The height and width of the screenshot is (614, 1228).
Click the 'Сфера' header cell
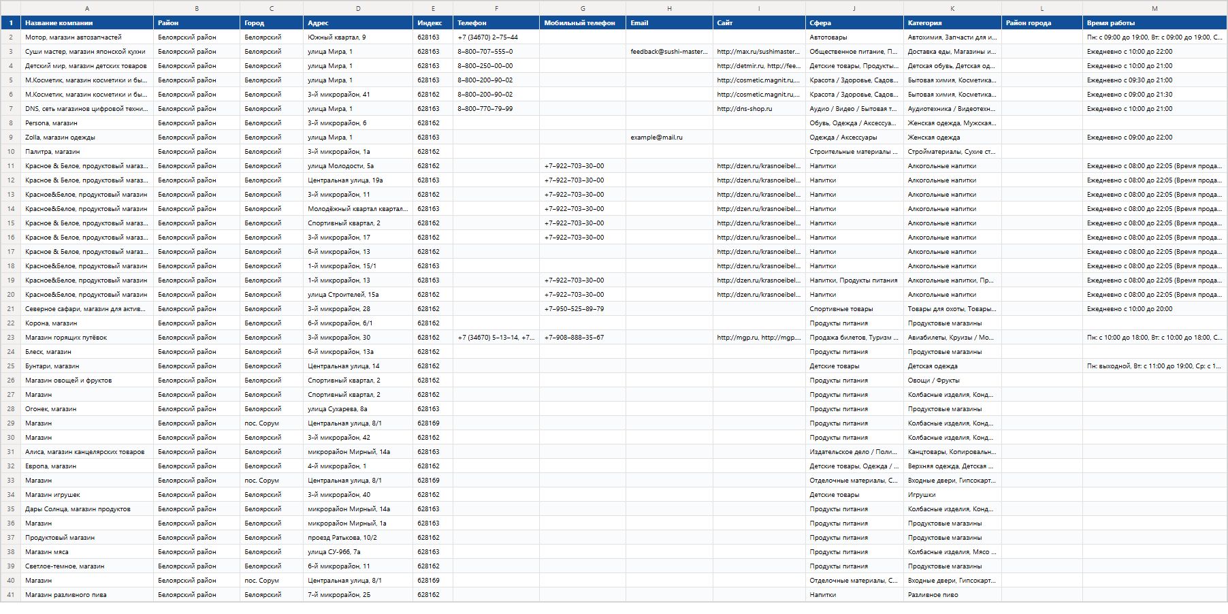point(854,23)
